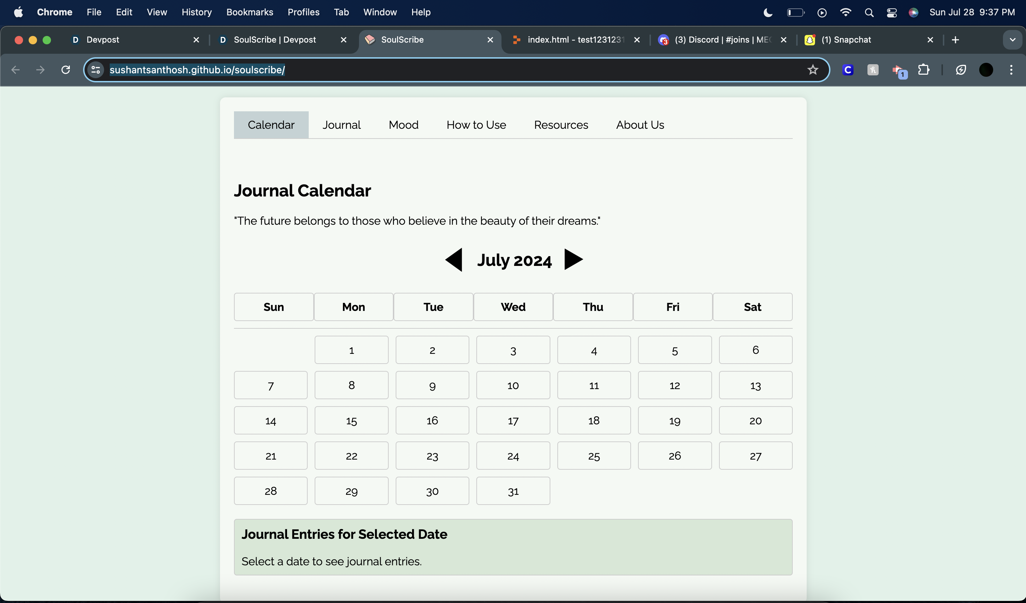This screenshot has height=603, width=1026.
Task: Expand the tab search dropdown arrow
Action: tap(1012, 40)
